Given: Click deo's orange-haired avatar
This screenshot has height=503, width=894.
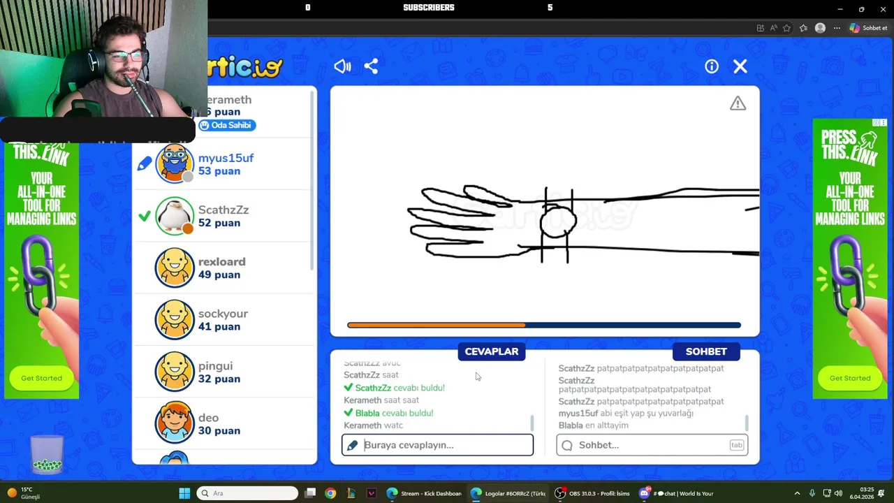Looking at the screenshot, I should point(174,423).
